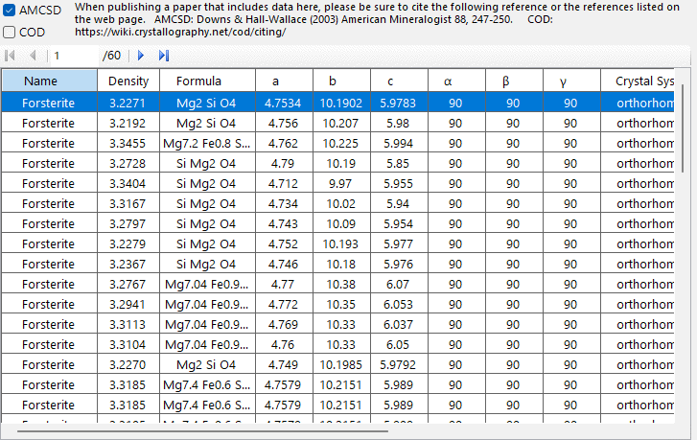This screenshot has height=440, width=697.
Task: Sort by the α angle column header
Action: click(x=457, y=81)
